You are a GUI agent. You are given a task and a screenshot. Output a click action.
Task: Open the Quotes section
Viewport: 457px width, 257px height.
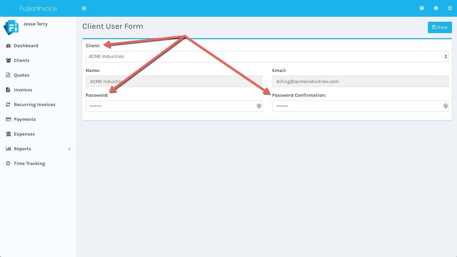tap(21, 75)
